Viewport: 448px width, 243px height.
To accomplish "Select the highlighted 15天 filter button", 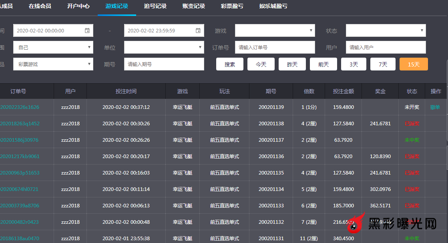I will [x=414, y=64].
